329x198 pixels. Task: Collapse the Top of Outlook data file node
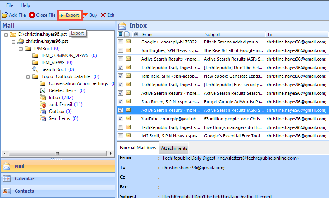(x=28, y=77)
